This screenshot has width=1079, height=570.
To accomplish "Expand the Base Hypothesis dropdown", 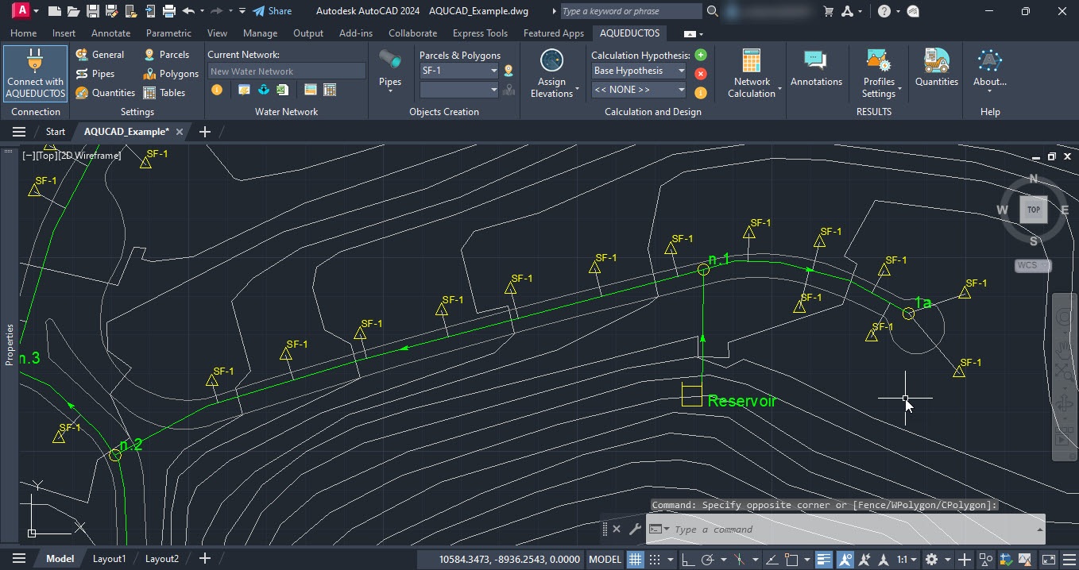I will tap(681, 71).
